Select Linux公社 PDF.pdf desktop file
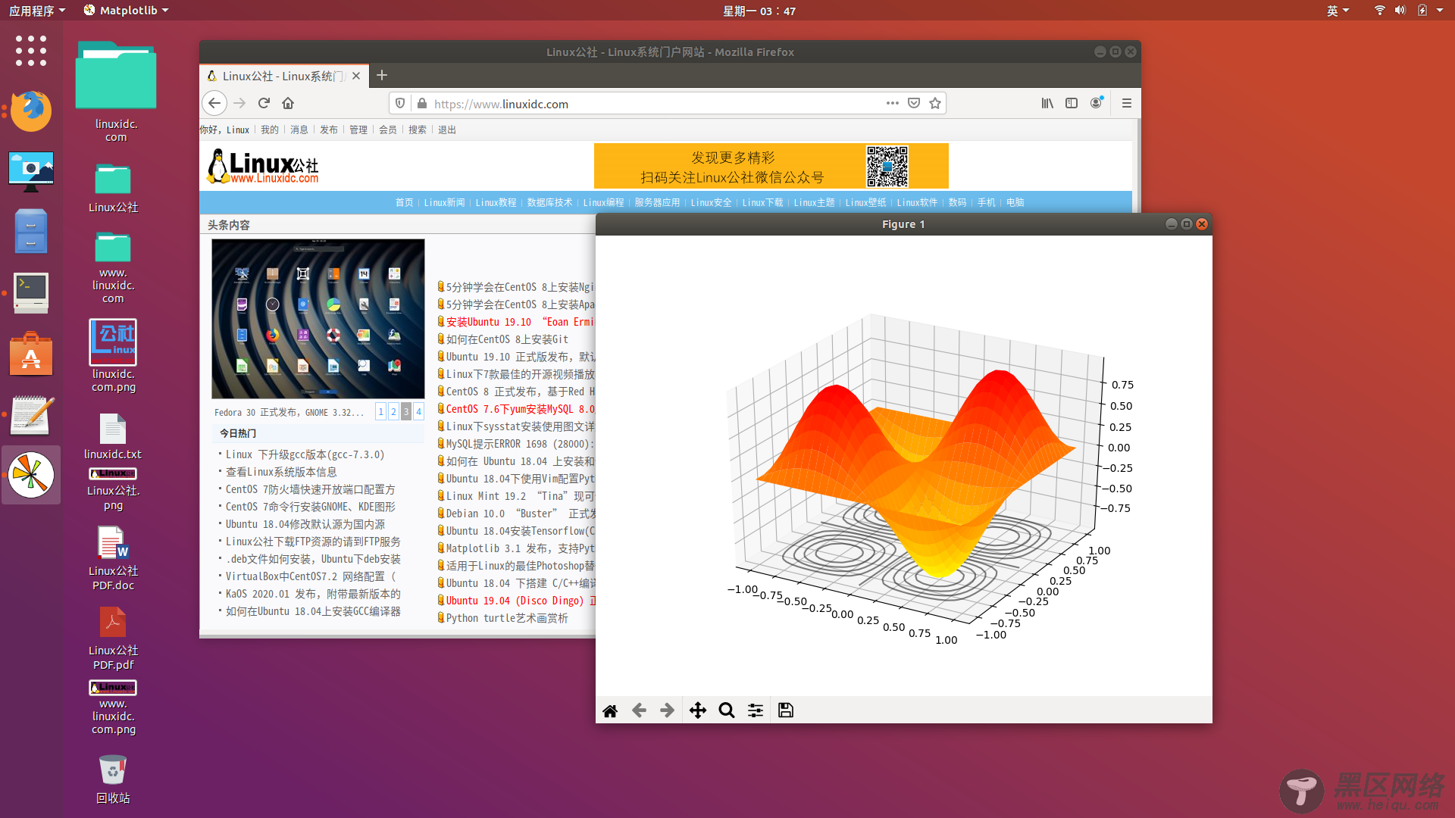 point(113,638)
